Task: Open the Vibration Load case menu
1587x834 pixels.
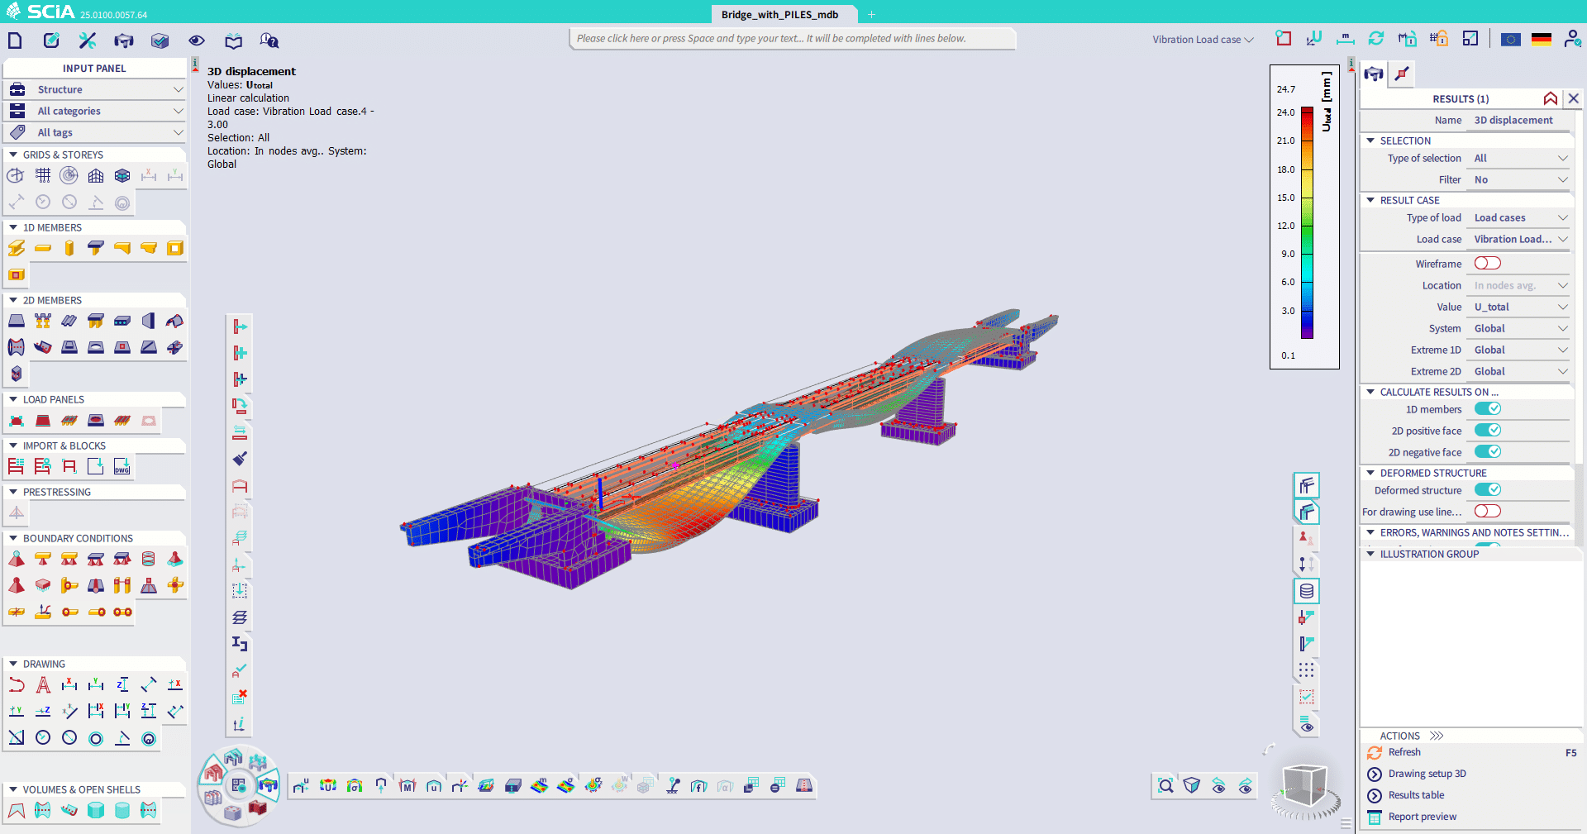Action: click(x=1202, y=40)
